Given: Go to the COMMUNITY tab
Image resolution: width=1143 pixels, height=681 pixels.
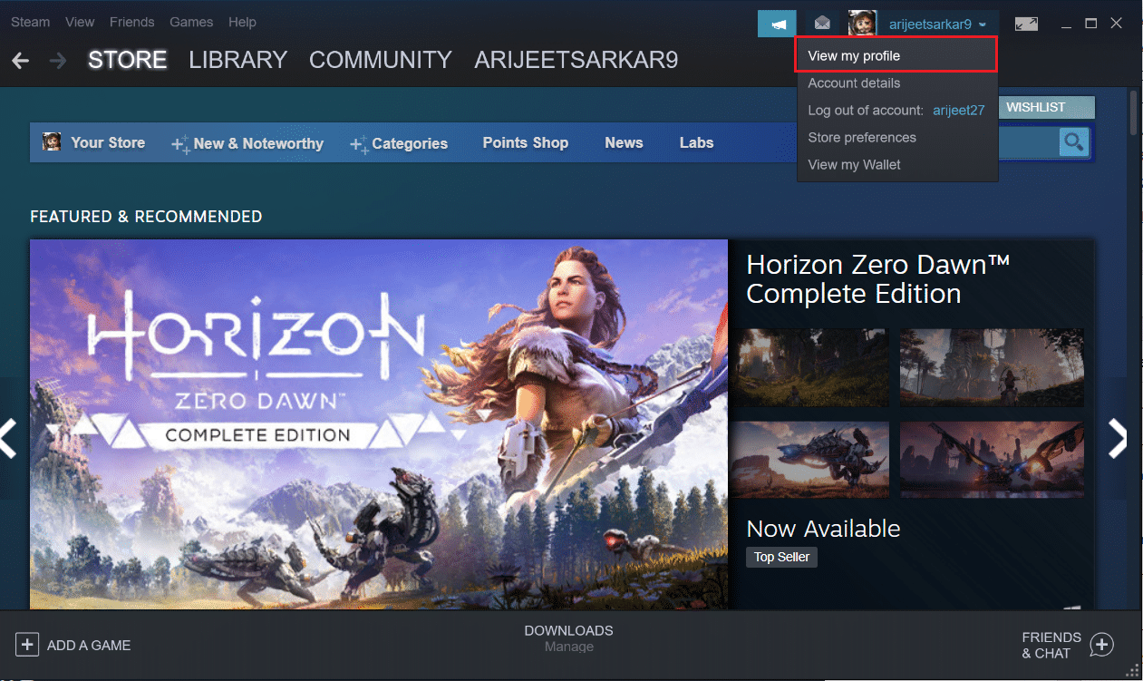Looking at the screenshot, I should (x=381, y=60).
